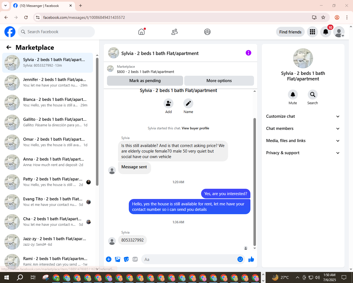Screen dimensions: 353x283
Task: Open the site information icon in address bar
Action: pyautogui.click(x=38, y=17)
